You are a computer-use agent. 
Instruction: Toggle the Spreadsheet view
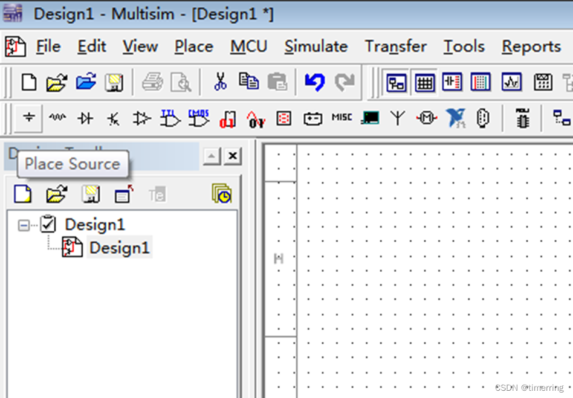point(425,82)
